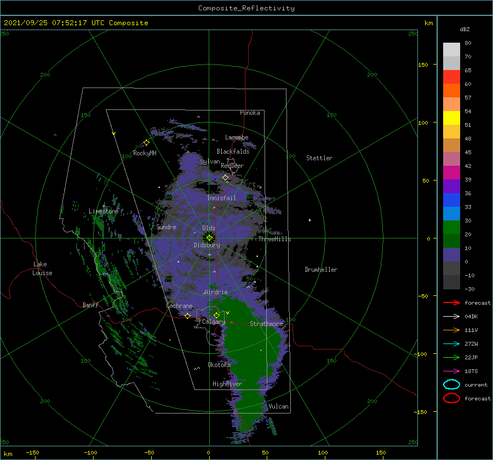Click the -100 tick on bottom km axis
This screenshot has height=460, width=493.
(90, 452)
